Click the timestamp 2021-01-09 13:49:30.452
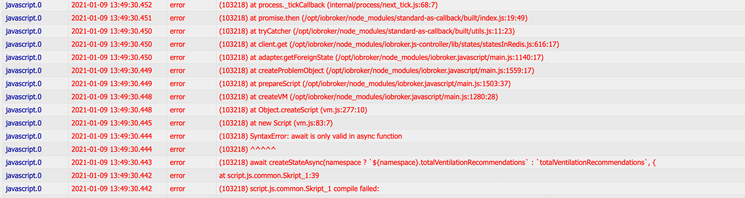 [x=111, y=5]
